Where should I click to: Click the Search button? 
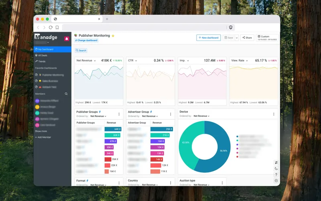point(81,51)
